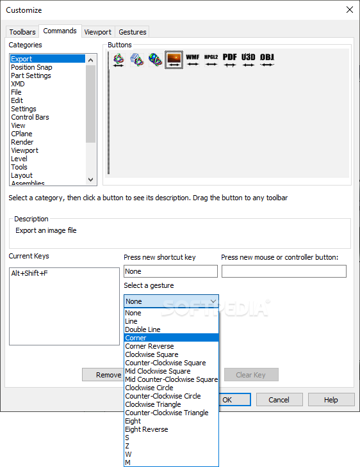Screen dimensions: 360x467
Task: Select Layout category
Action: click(47, 175)
